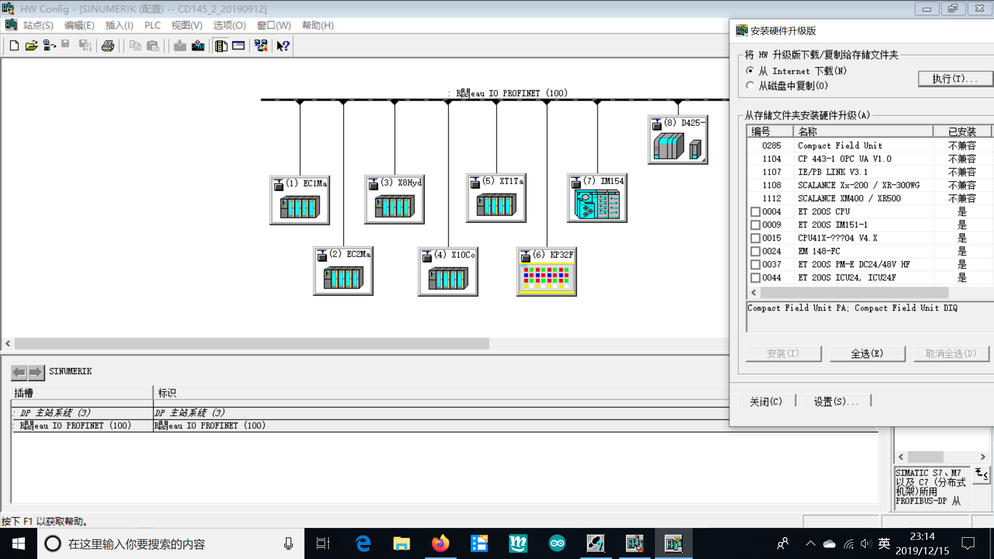Check the 0024 EM 148-FC checkbox
Viewport: 994px width, 559px height.
[x=755, y=252]
